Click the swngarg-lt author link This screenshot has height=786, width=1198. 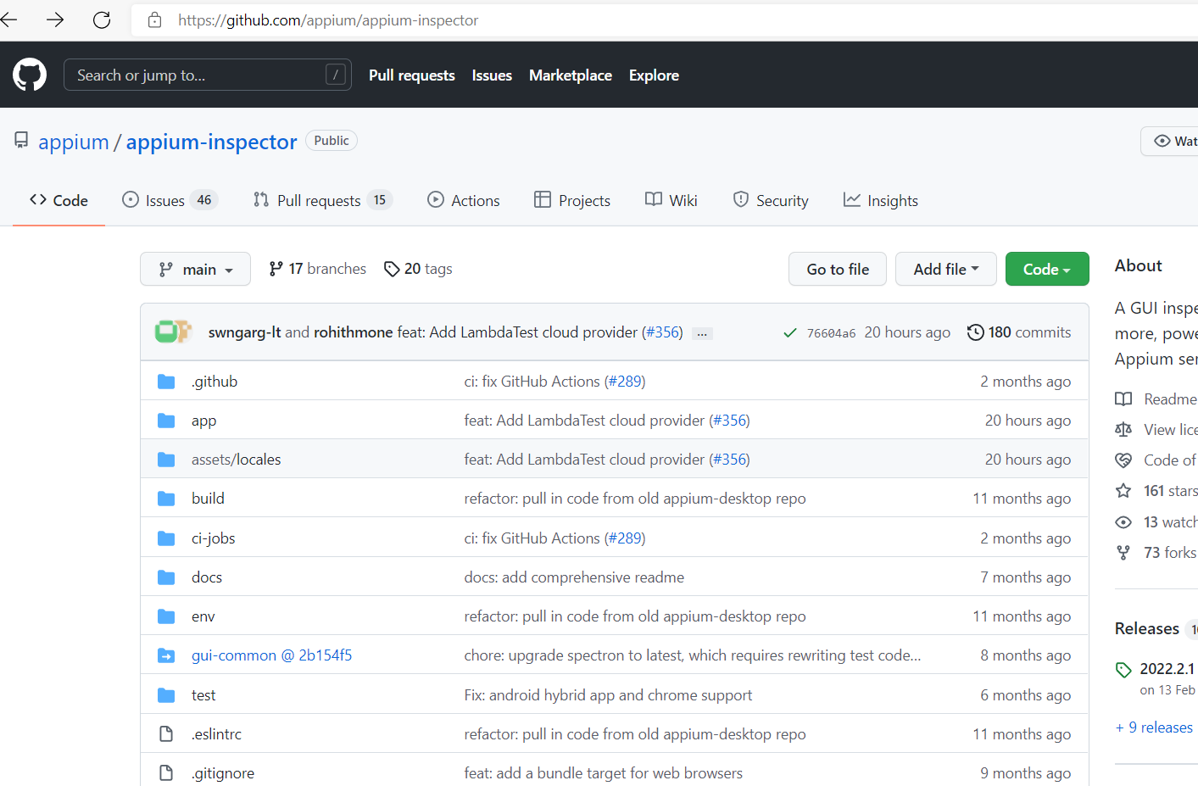(245, 332)
